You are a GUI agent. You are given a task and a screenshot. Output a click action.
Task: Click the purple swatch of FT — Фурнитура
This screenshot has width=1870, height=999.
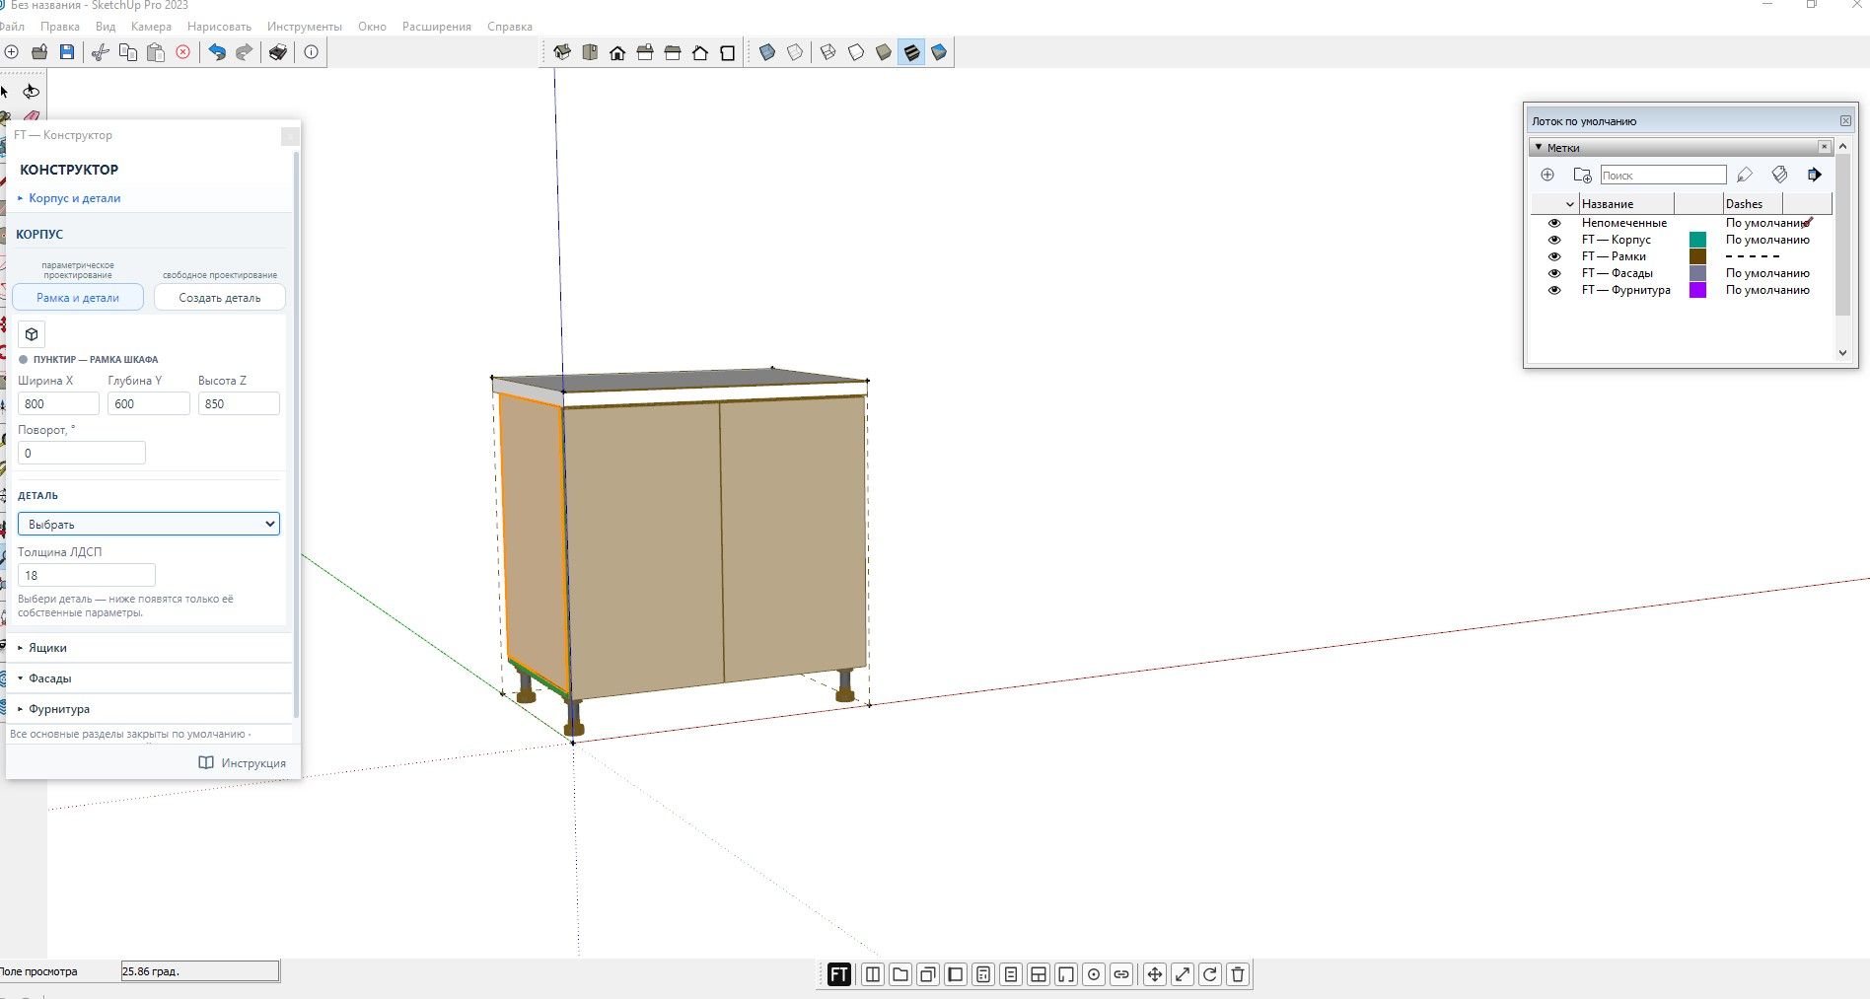coord(1697,290)
